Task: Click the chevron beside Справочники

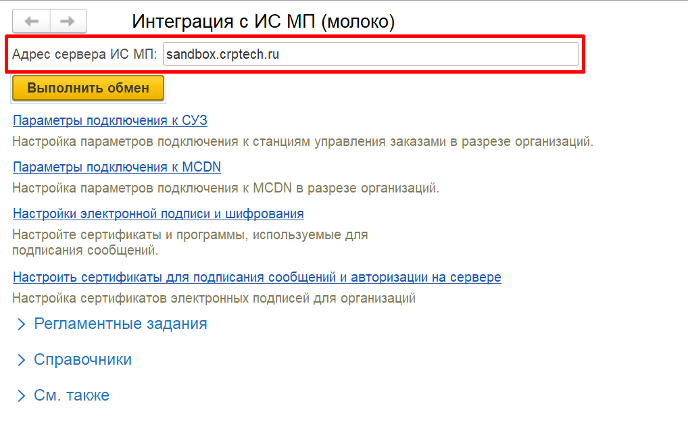Action: 21,360
